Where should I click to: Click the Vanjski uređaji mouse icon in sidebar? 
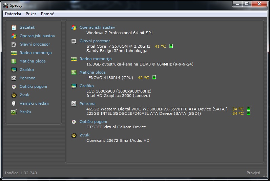pos(14,103)
